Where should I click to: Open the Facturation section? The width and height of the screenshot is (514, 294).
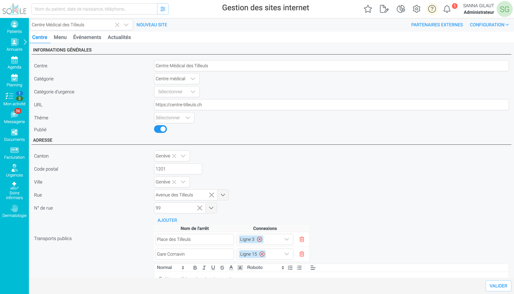click(x=14, y=153)
